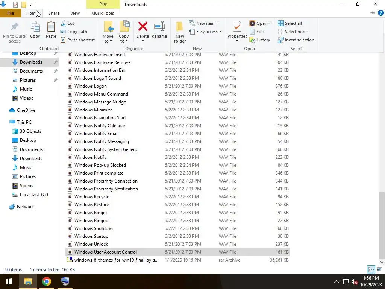
Task: Select Windows User Account Control file
Action: coord(178,252)
